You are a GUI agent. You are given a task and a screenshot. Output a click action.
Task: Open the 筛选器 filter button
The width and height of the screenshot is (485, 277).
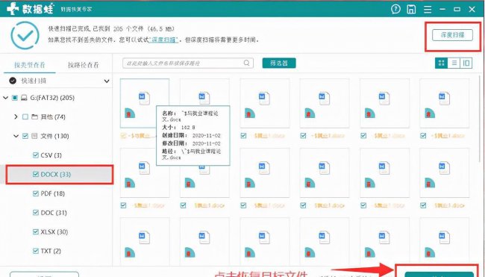point(279,63)
